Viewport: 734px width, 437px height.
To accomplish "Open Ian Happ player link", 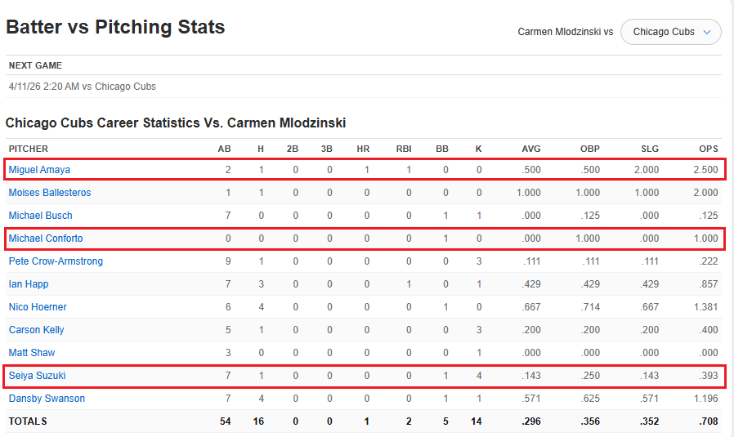I will 29,284.
